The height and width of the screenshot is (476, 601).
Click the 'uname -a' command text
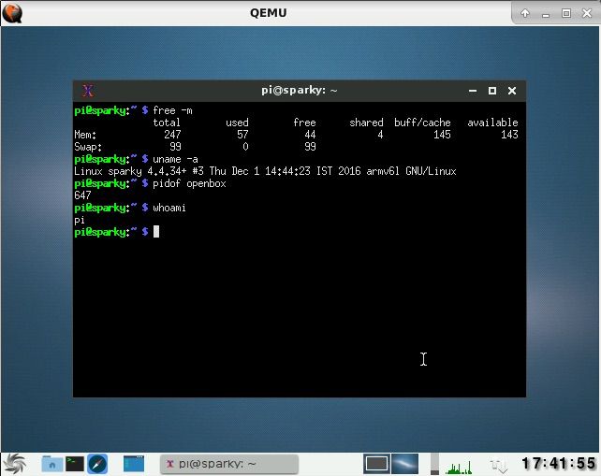(x=176, y=159)
